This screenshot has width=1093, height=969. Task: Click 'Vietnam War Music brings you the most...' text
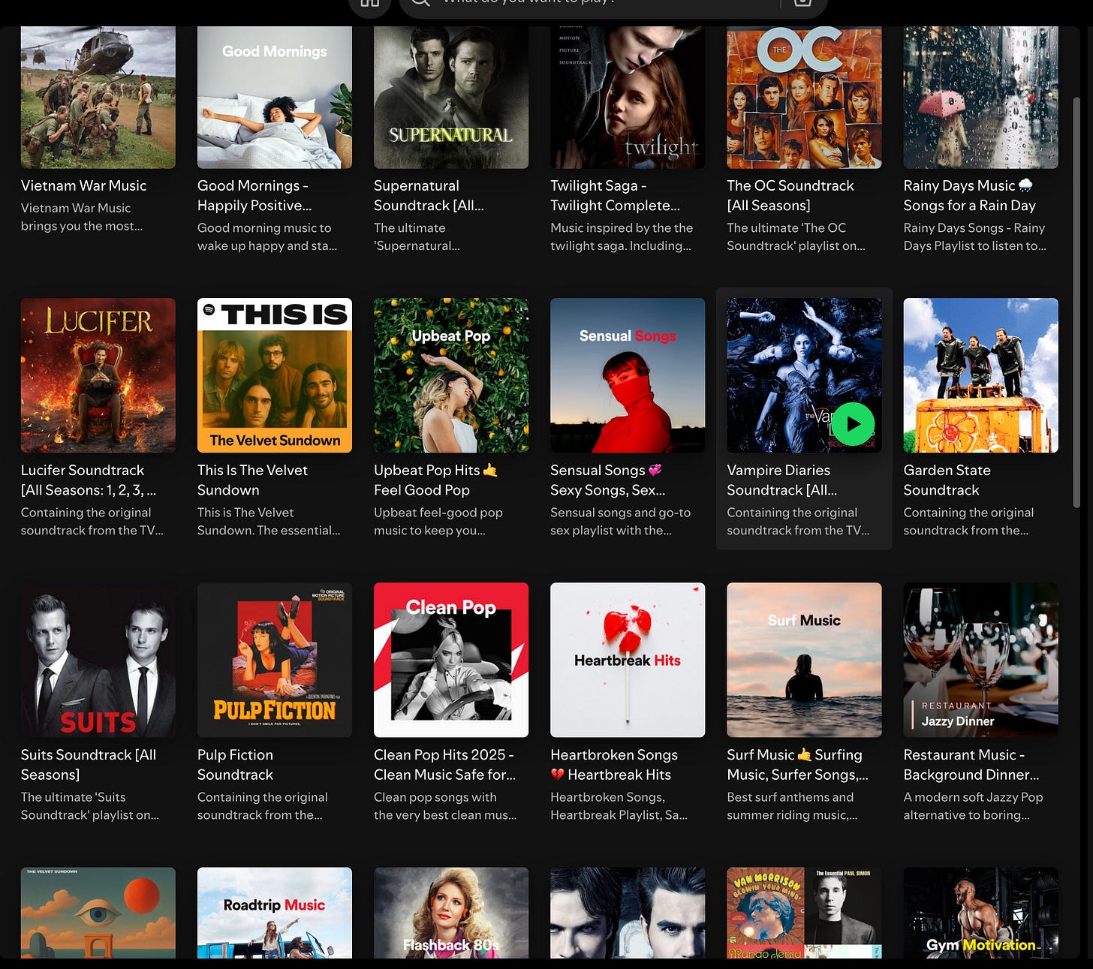pos(81,217)
